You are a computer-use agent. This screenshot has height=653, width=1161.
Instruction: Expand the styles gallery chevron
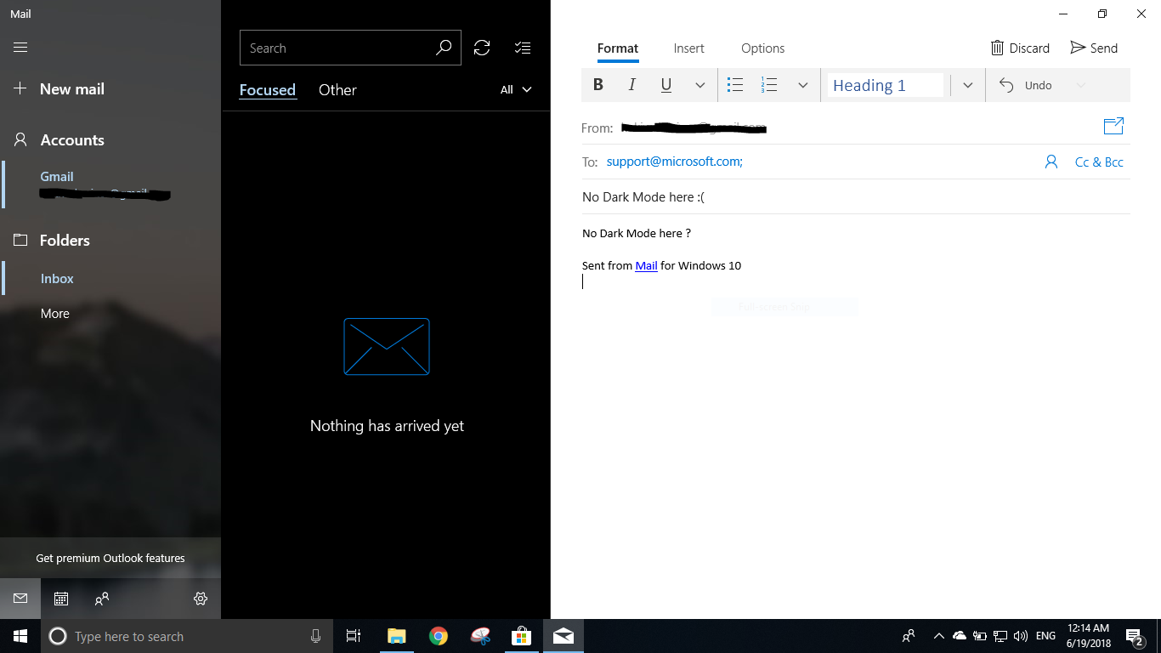[x=967, y=85]
